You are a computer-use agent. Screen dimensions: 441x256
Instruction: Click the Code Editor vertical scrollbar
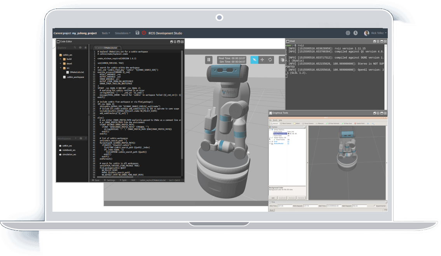coord(182,106)
